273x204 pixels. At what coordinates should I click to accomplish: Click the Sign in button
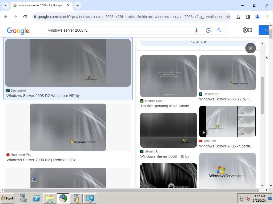264,30
